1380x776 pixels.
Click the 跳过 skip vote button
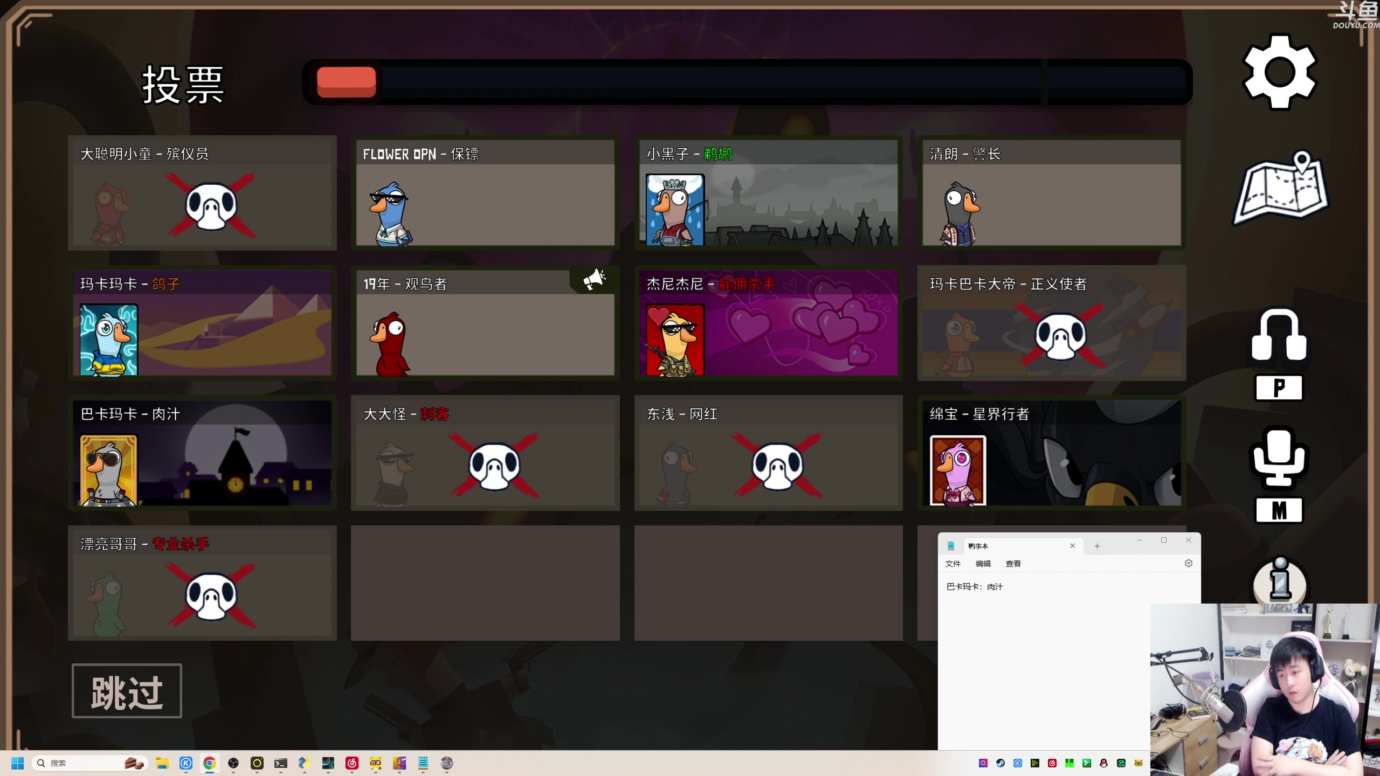pyautogui.click(x=127, y=691)
